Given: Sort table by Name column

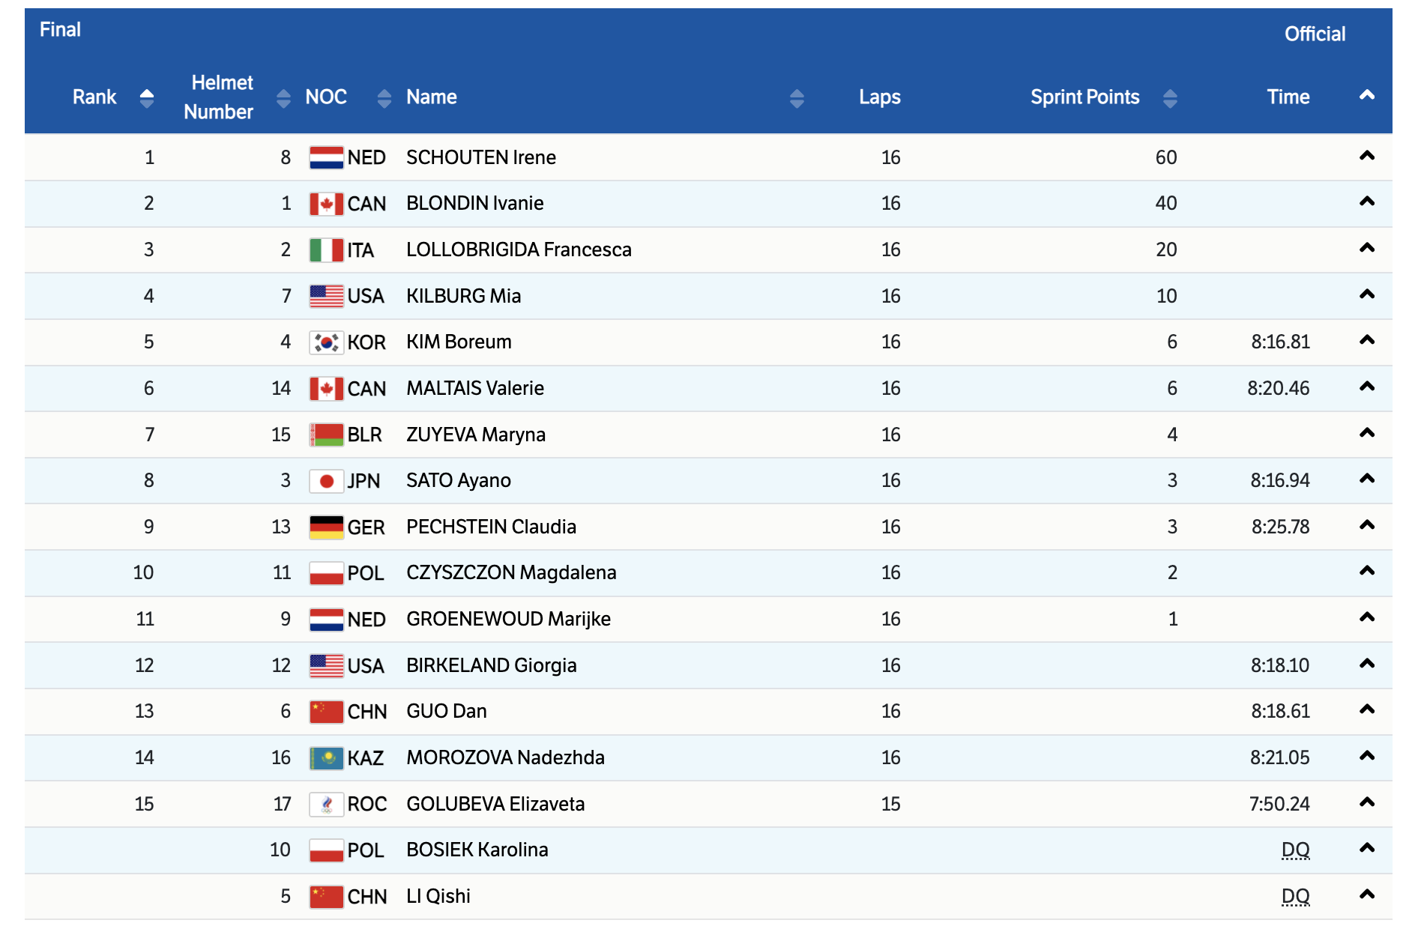Looking at the screenshot, I should tap(797, 97).
